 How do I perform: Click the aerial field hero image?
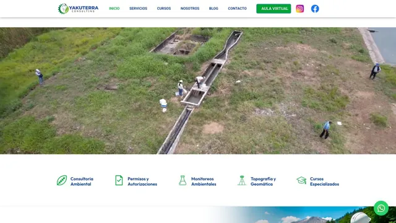pyautogui.click(x=198, y=91)
